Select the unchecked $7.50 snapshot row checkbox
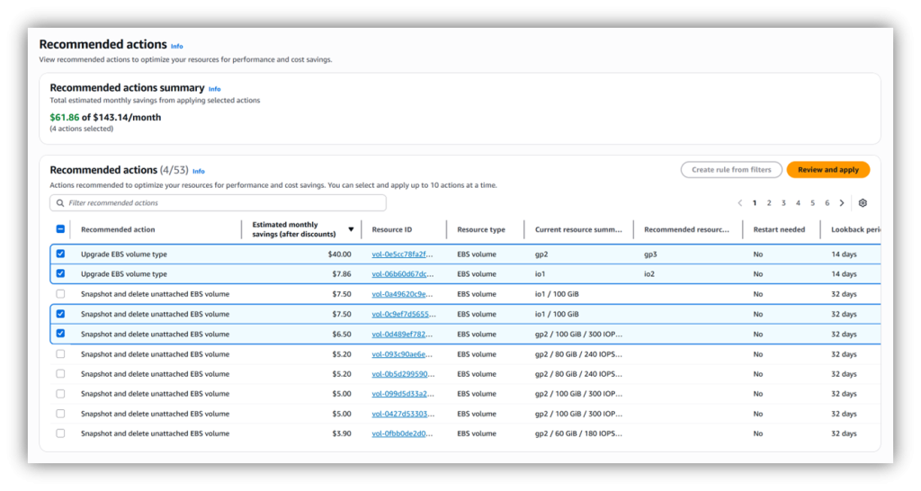The width and height of the screenshot is (921, 491). coord(60,294)
